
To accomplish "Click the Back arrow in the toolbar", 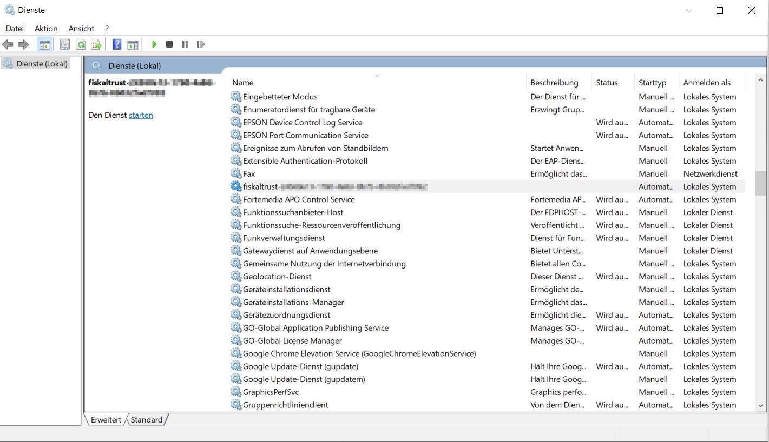I will (x=8, y=44).
